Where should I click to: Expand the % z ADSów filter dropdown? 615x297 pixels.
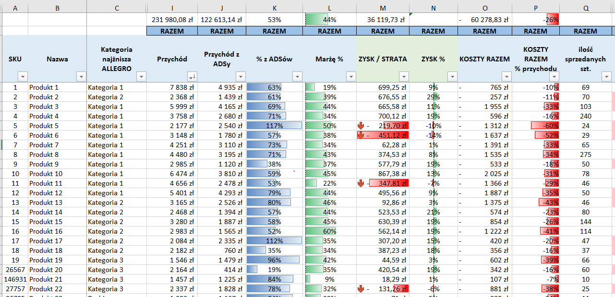[x=297, y=77]
